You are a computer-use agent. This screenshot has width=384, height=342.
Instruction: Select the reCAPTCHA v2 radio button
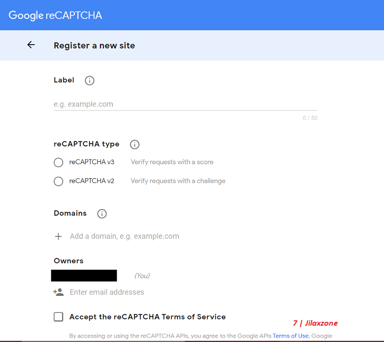click(58, 181)
